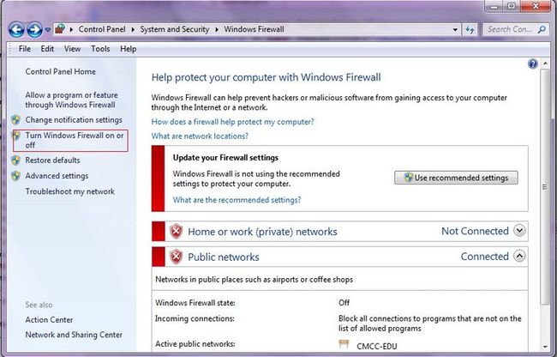Open What are the recommended settings link
The height and width of the screenshot is (357, 557).
click(x=237, y=200)
